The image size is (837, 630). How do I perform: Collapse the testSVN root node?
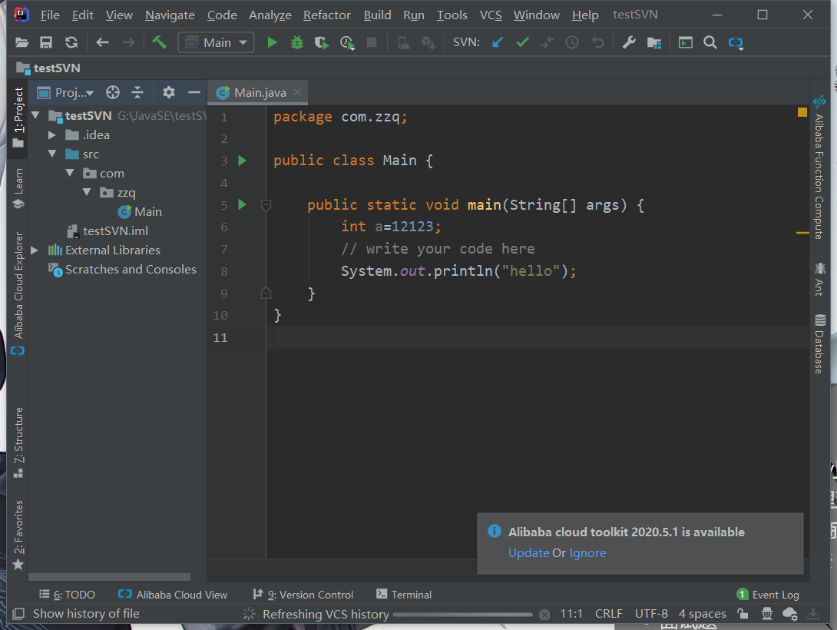pos(36,115)
